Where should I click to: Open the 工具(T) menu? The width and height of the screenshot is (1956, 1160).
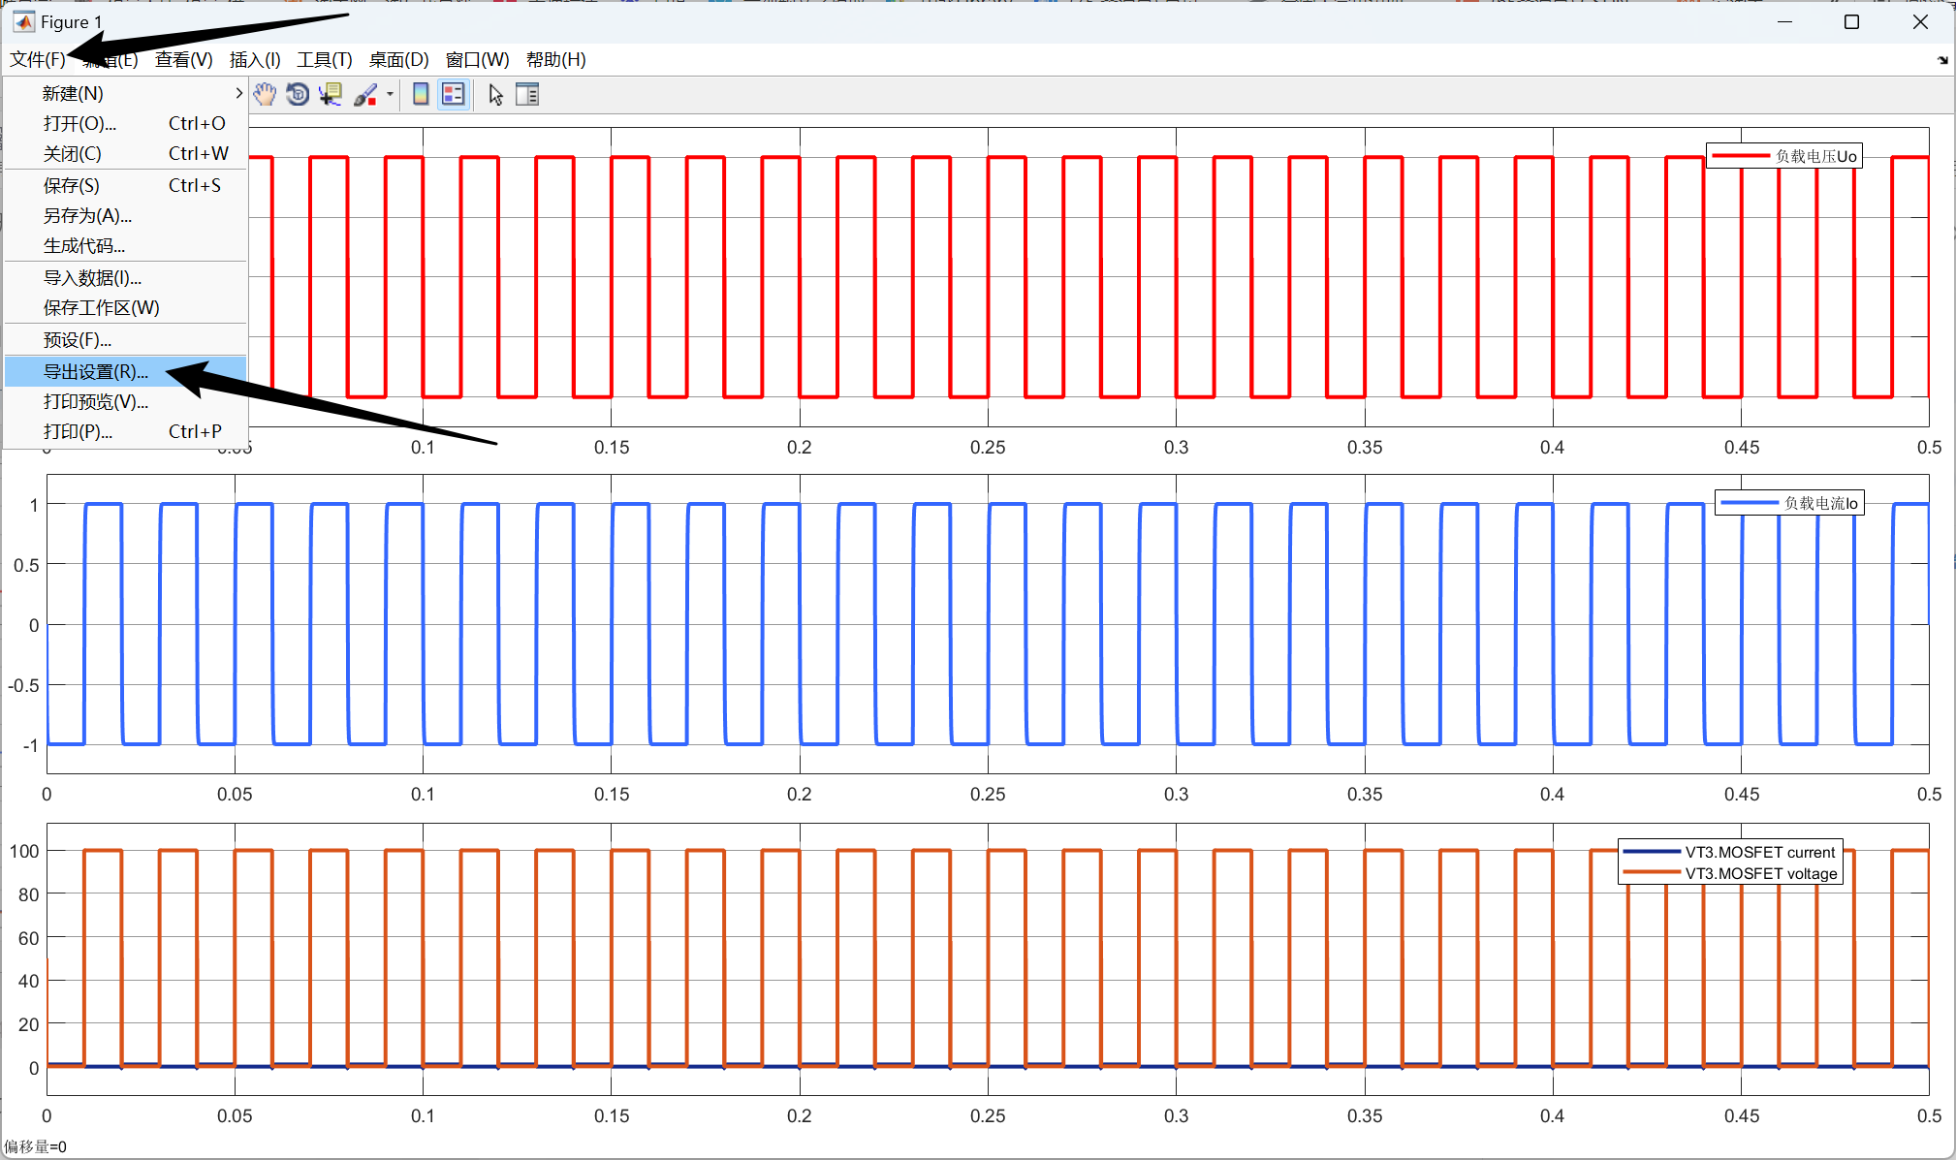[x=324, y=60]
